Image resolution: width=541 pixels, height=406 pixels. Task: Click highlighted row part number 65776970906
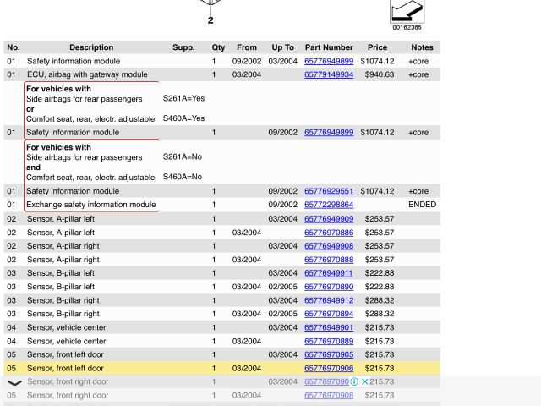click(329, 369)
